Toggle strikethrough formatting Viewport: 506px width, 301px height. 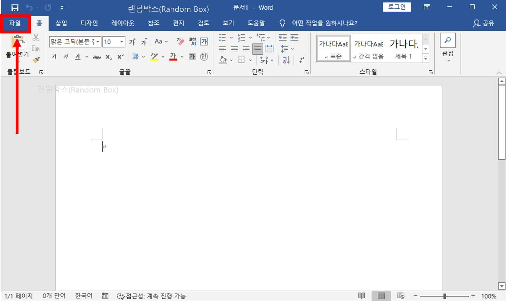point(97,57)
